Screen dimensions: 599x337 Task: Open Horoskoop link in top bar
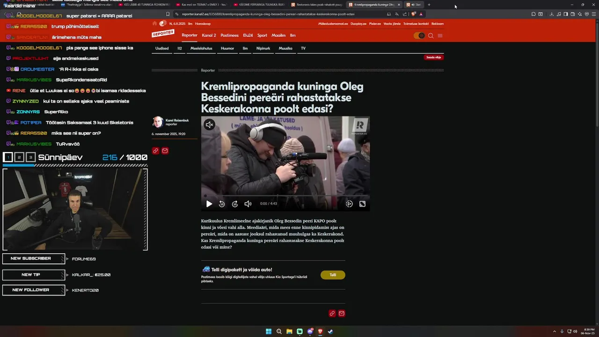203,23
